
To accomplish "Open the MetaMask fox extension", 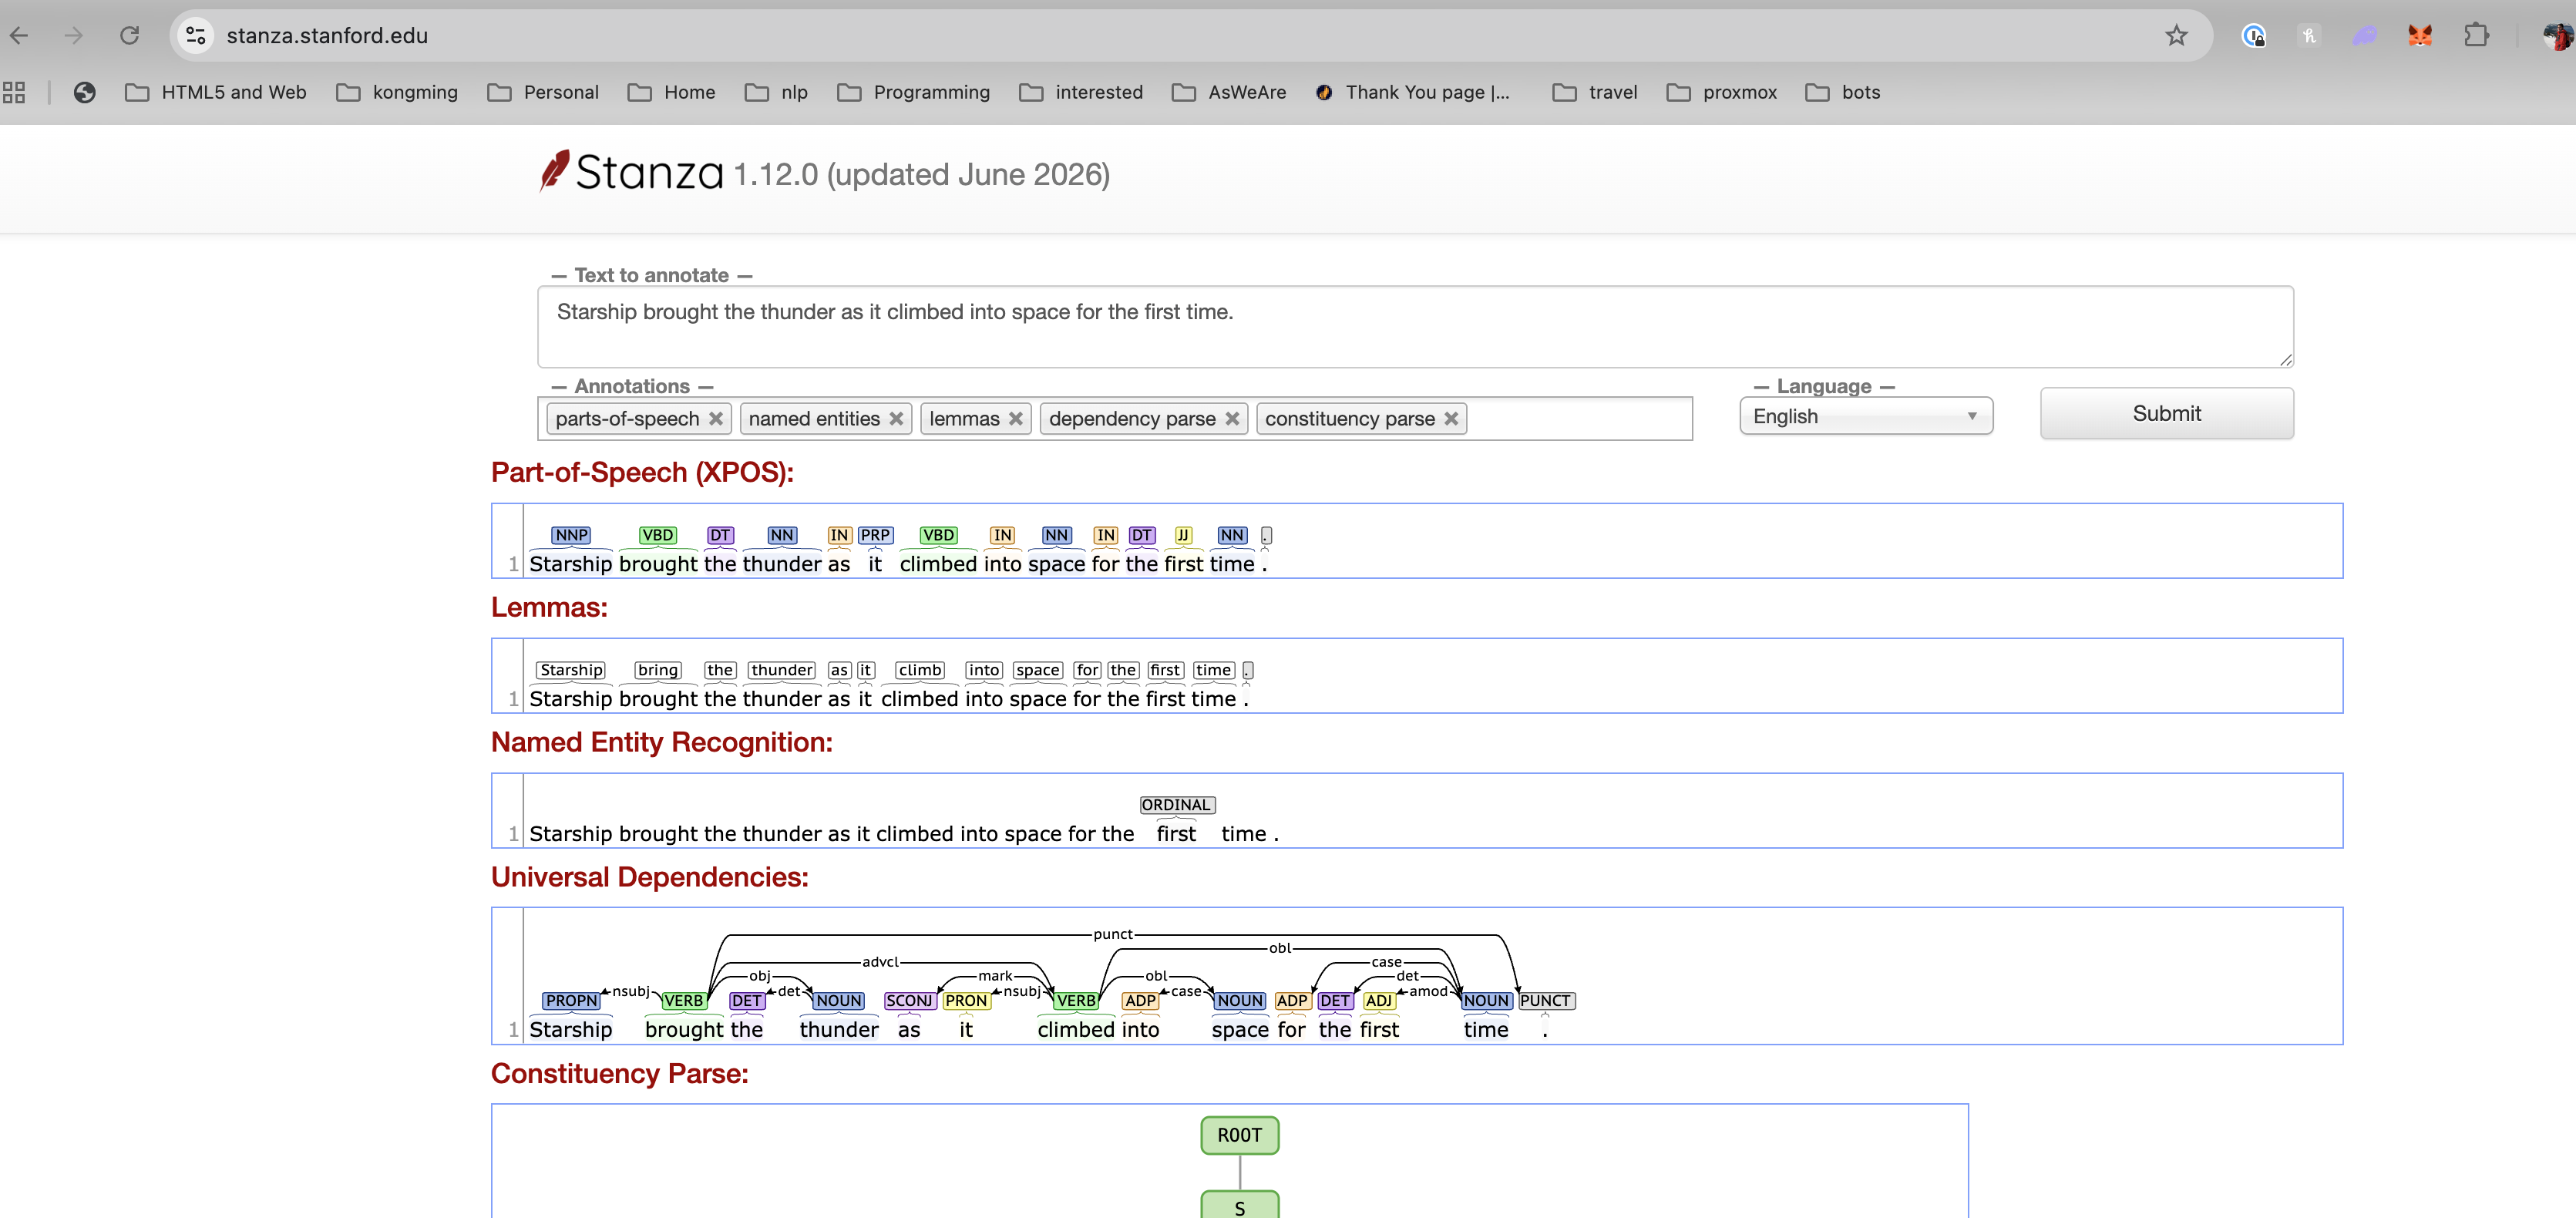I will [x=2420, y=36].
